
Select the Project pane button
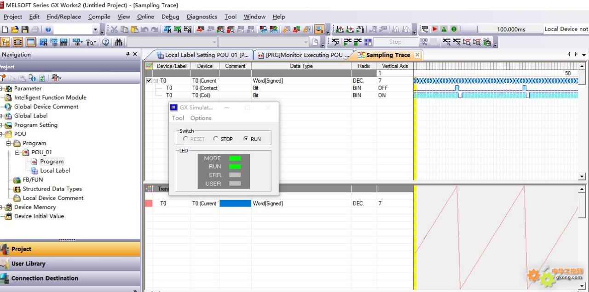click(x=70, y=249)
